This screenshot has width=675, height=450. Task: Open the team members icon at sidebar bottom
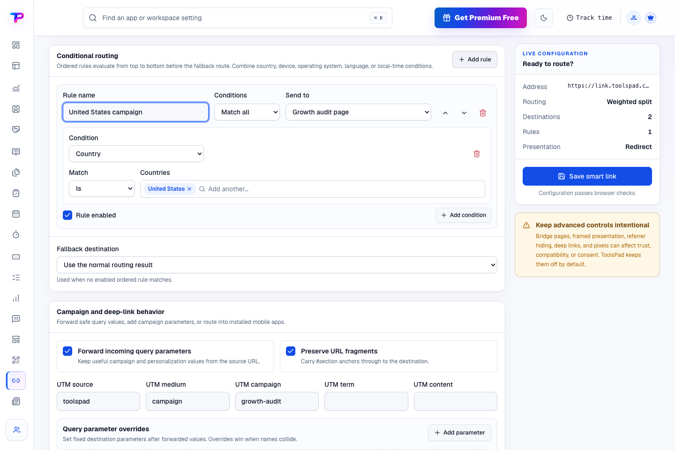tap(17, 430)
